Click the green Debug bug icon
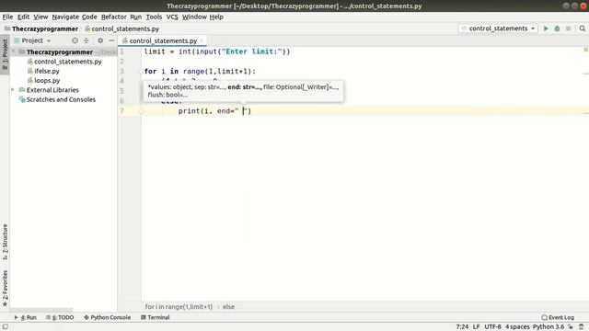The width and height of the screenshot is (589, 331). (x=557, y=29)
